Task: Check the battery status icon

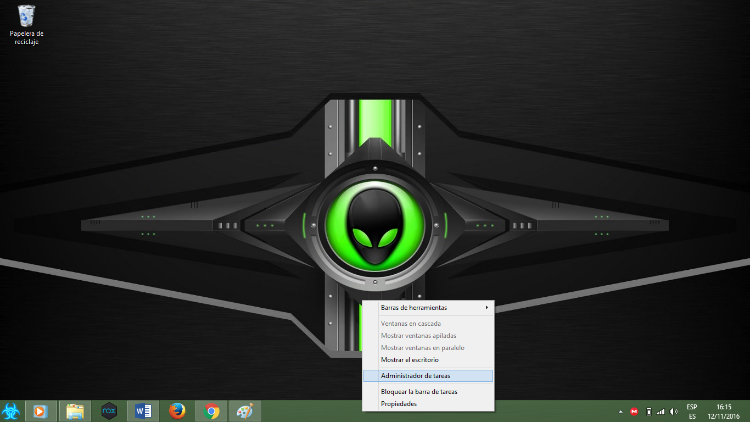Action: pyautogui.click(x=648, y=411)
